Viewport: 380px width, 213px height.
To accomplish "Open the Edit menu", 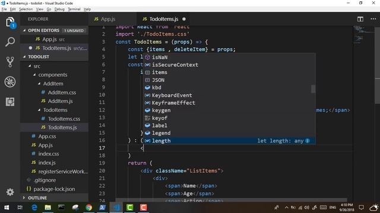I will 13,9.
